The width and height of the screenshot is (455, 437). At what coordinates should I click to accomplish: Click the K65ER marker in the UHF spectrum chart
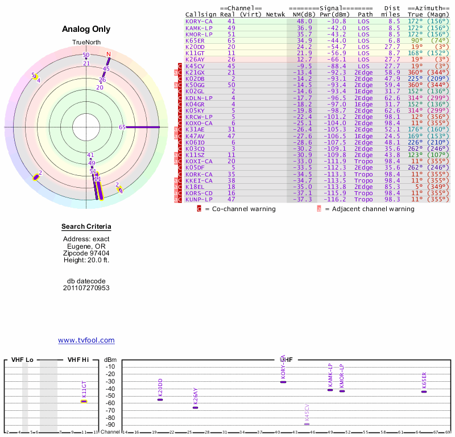coord(424,391)
